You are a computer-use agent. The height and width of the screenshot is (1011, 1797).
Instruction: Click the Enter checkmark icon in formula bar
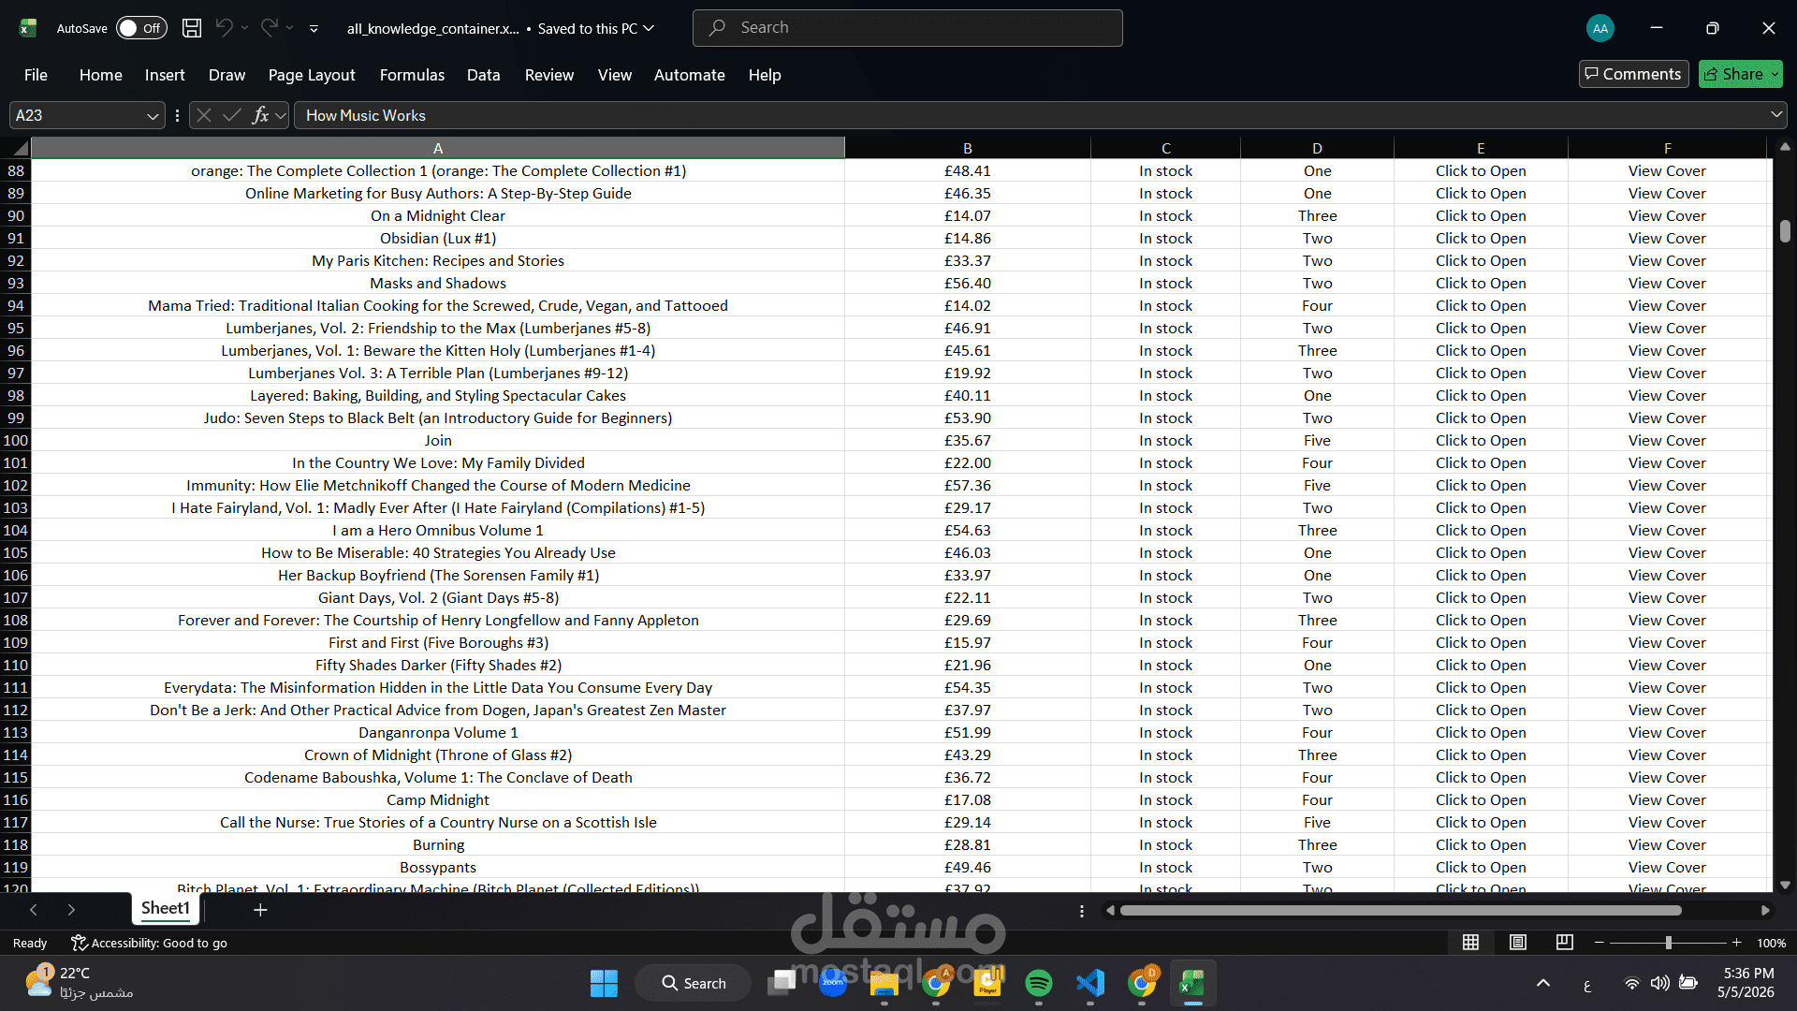[x=232, y=115]
